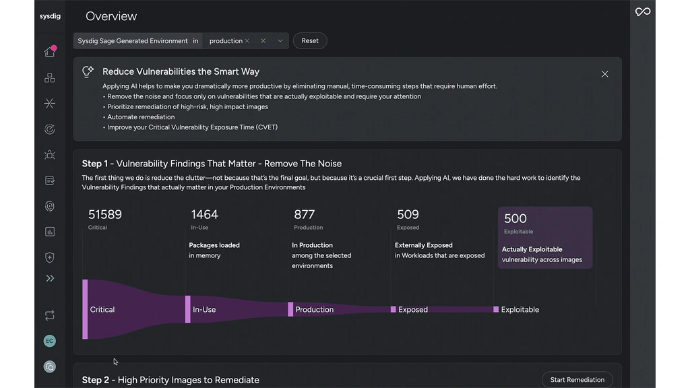Click the sysdig logo

click(50, 16)
